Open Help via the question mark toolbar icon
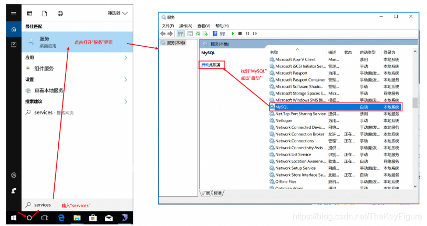The width and height of the screenshot is (427, 226). pos(215,34)
